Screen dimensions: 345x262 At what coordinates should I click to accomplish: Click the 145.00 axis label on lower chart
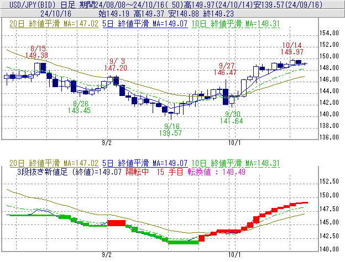(329, 222)
